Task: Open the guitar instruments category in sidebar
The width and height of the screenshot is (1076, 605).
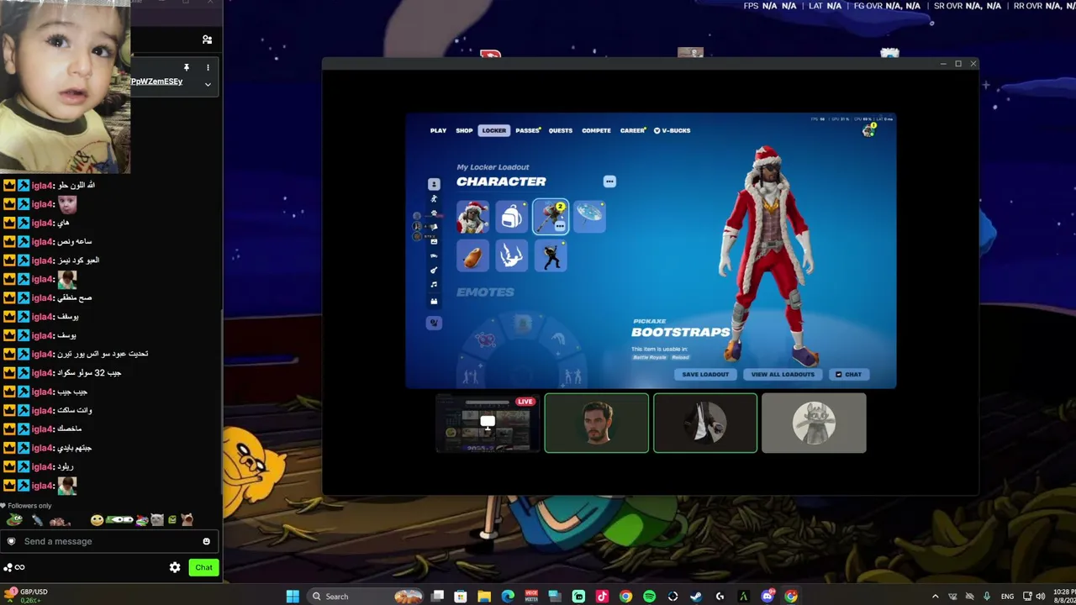Action: tap(434, 270)
